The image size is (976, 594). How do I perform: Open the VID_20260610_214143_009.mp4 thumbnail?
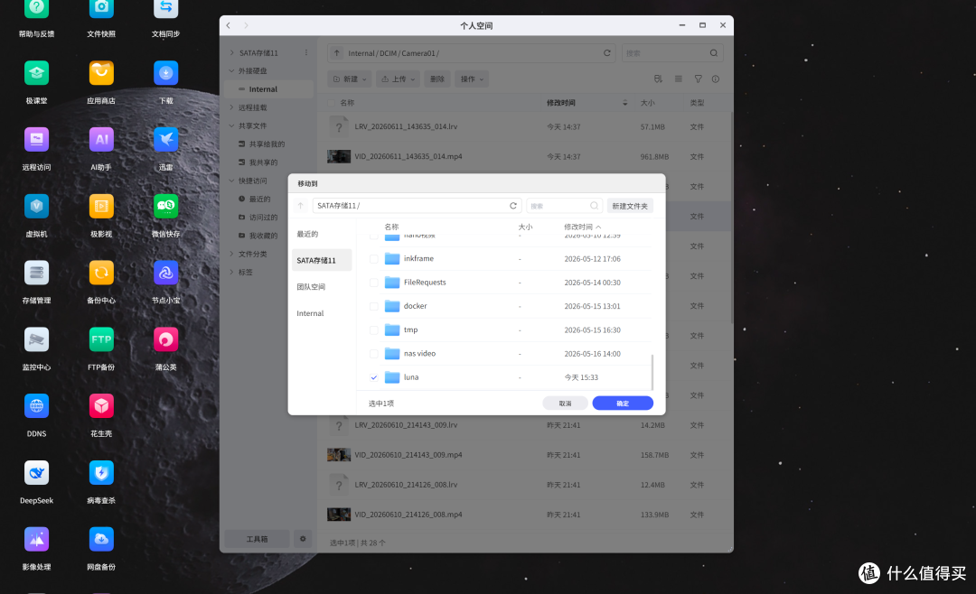point(339,455)
